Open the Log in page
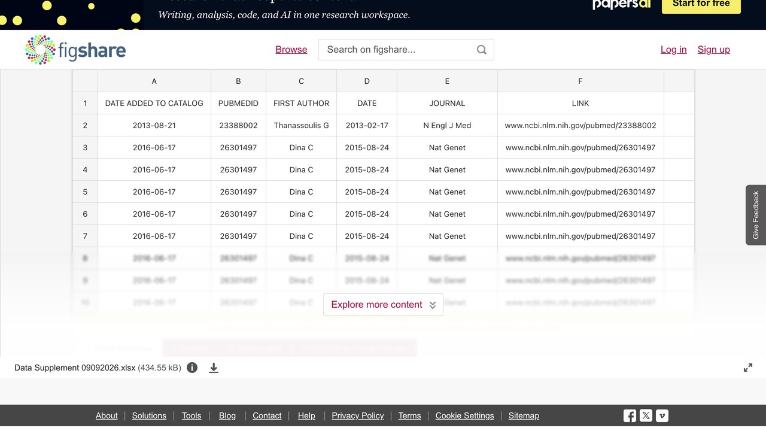766x431 pixels. click(674, 50)
